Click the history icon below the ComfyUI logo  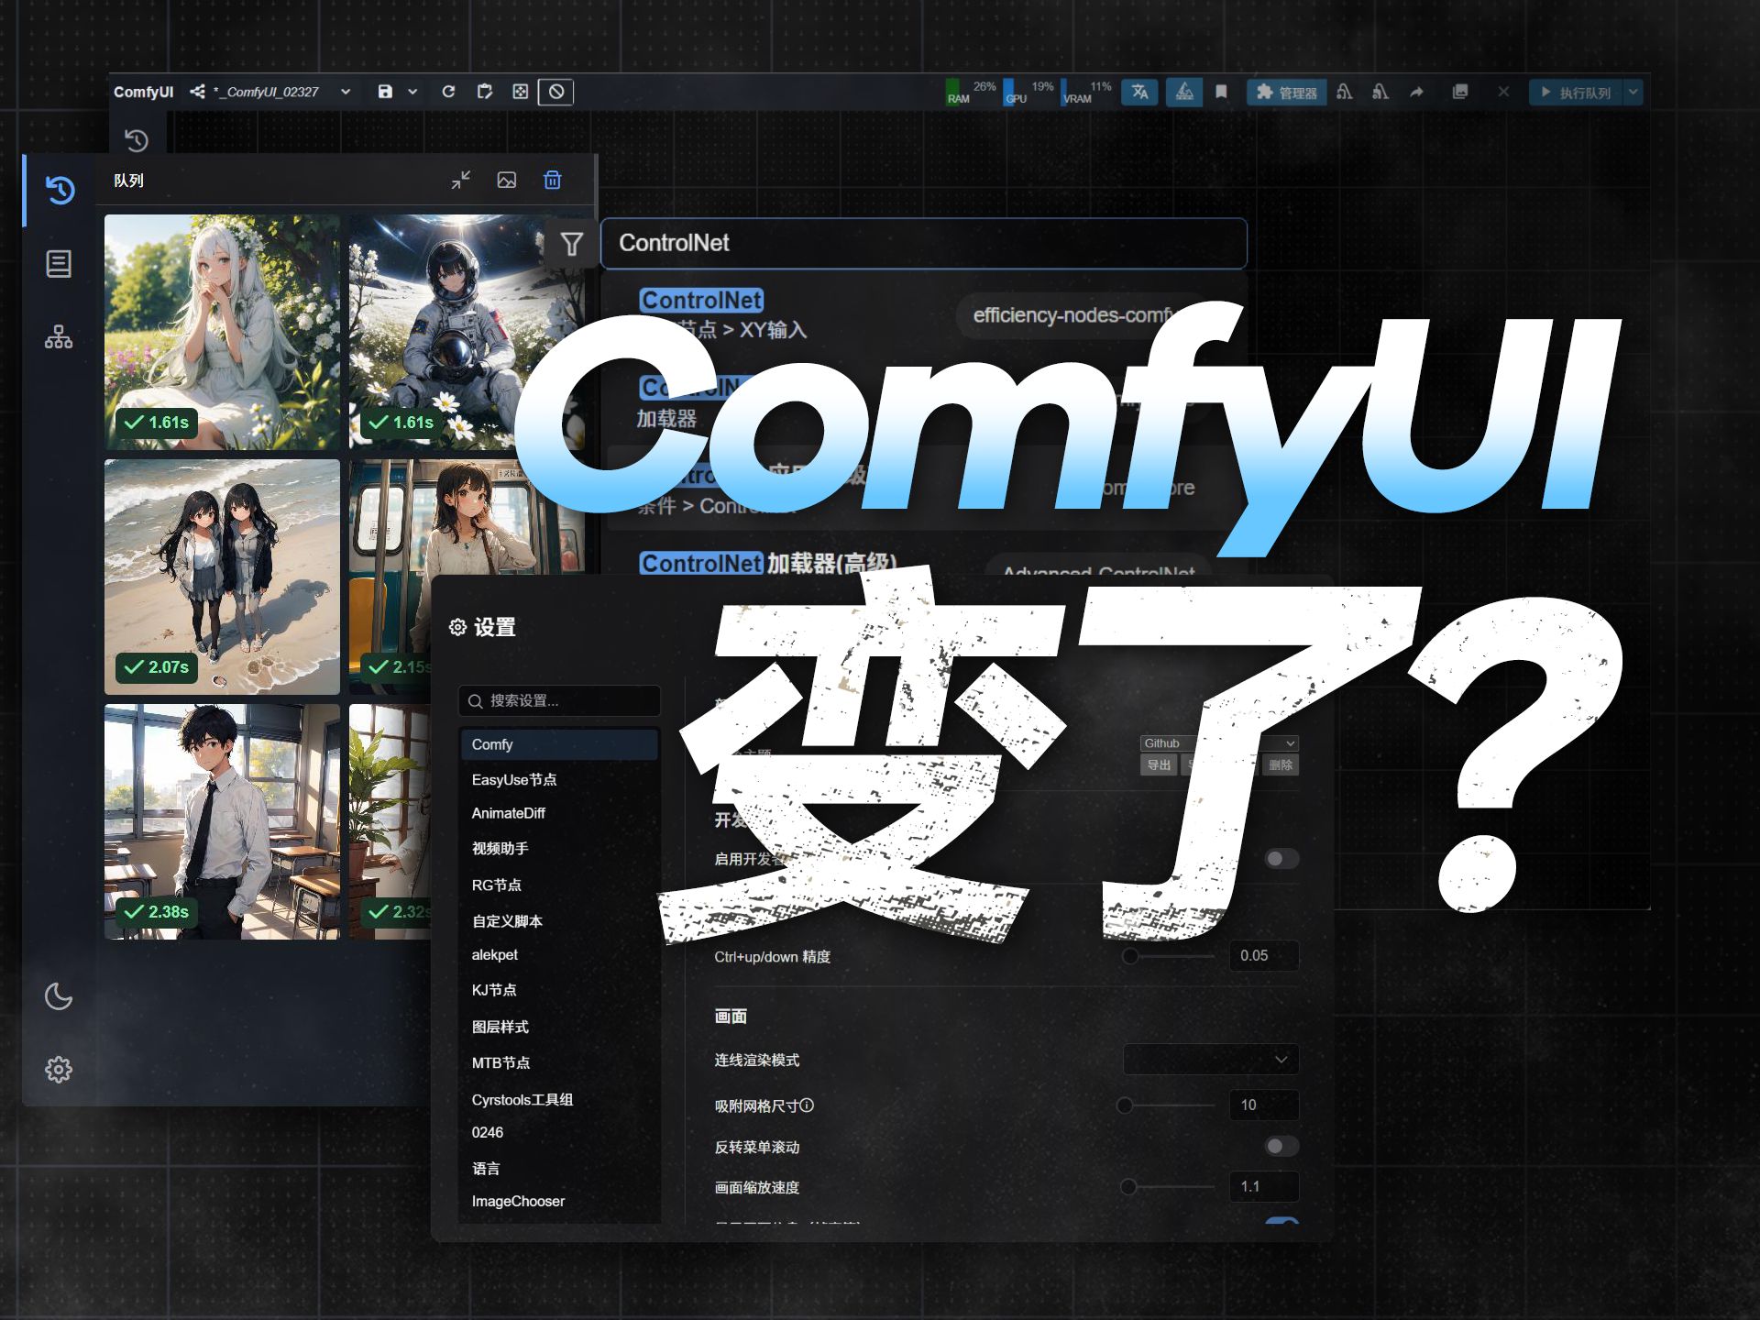pos(137,140)
